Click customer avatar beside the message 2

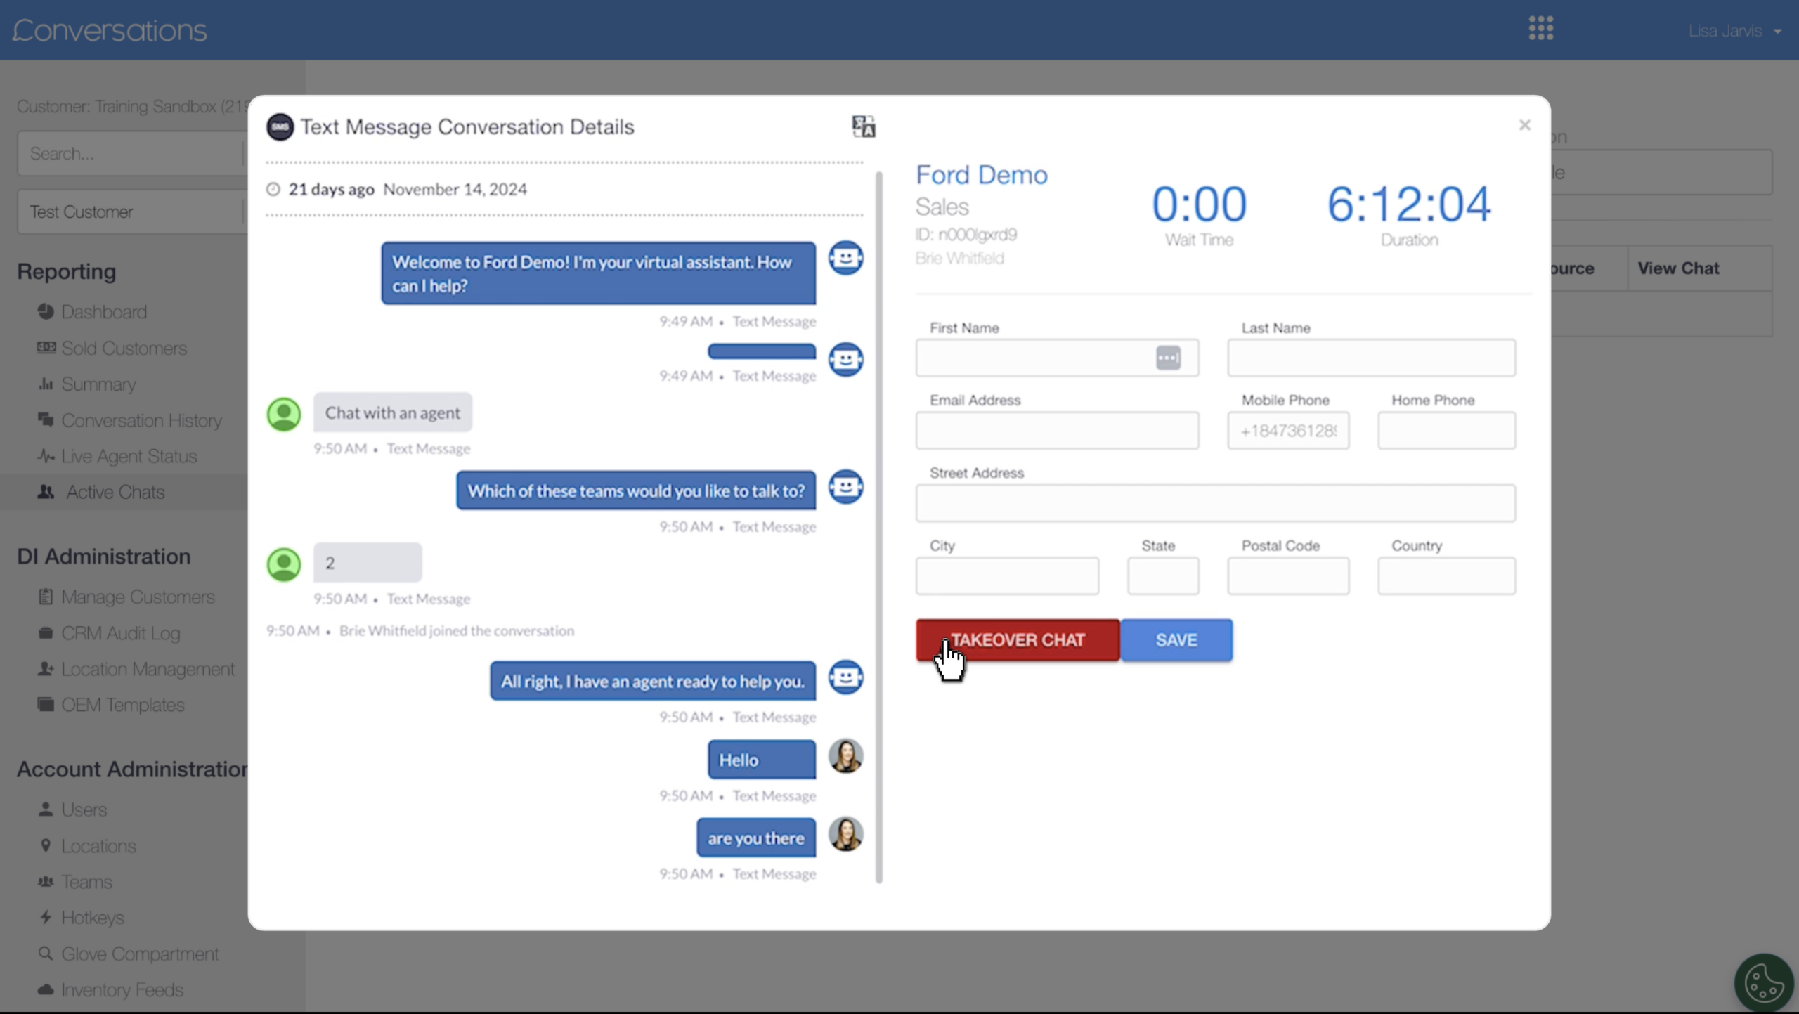click(x=284, y=565)
